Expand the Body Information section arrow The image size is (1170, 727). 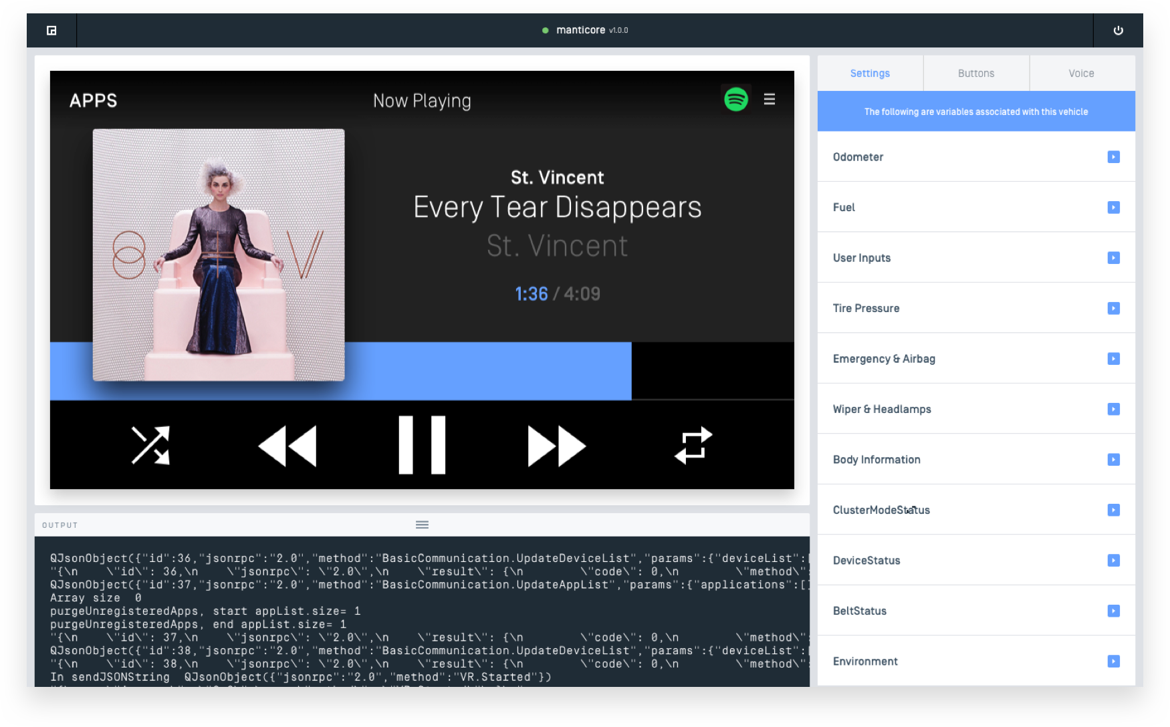1113,460
